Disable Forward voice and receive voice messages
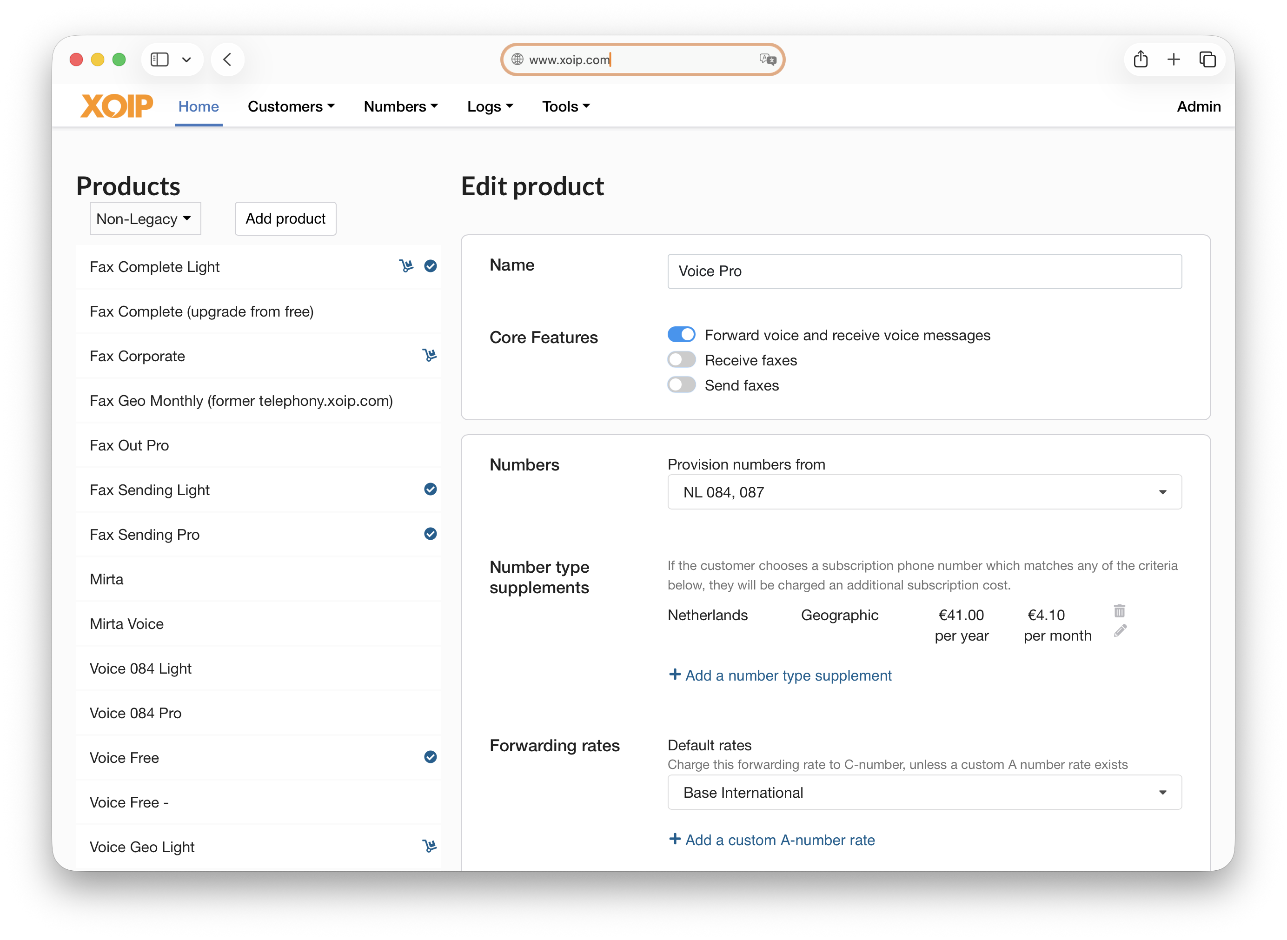The image size is (1287, 940). [x=682, y=335]
